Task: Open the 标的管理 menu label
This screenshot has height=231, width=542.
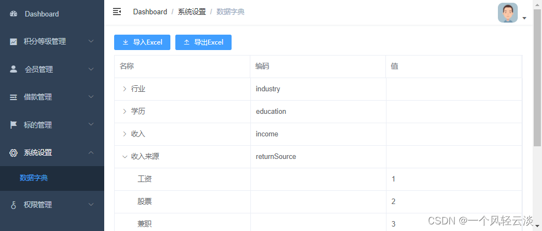Action: [x=37, y=125]
